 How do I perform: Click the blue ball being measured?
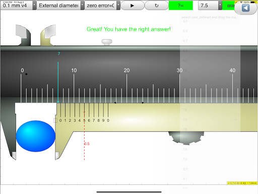[36, 136]
